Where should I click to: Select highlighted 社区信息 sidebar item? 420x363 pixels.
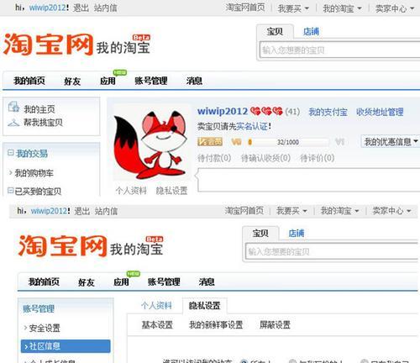coord(66,346)
